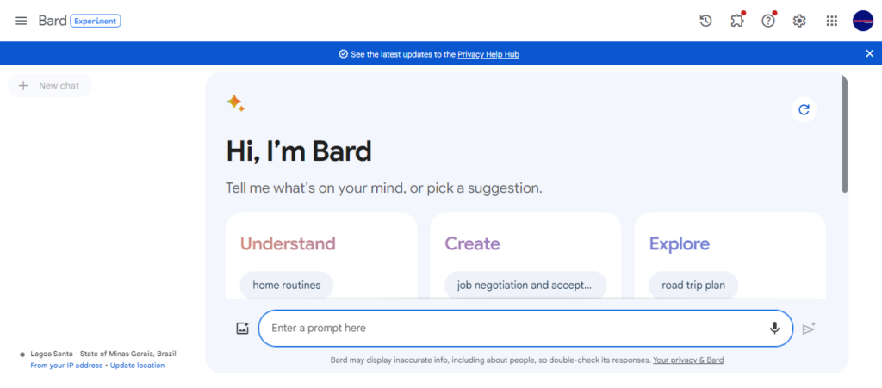Click the account profile avatar

pyautogui.click(x=862, y=21)
